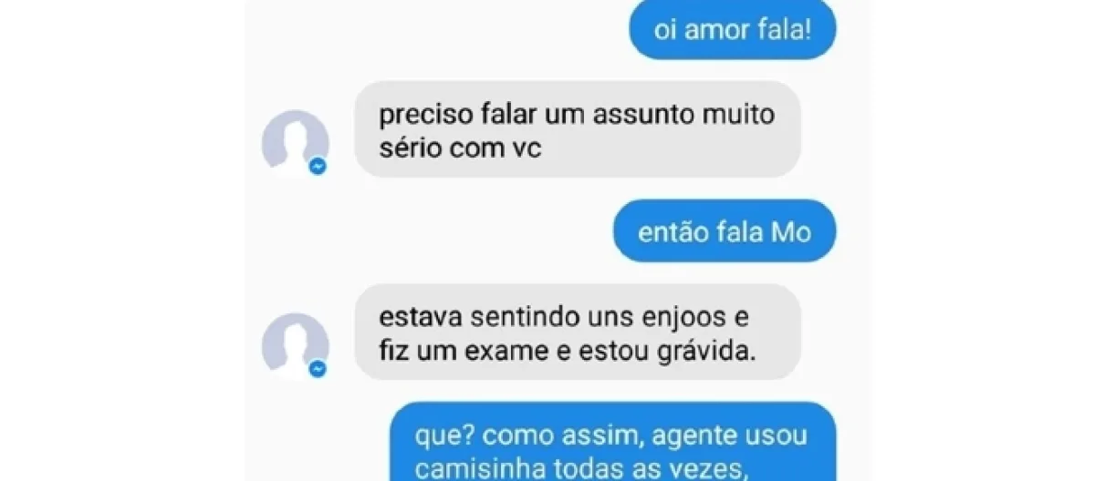Image resolution: width=1095 pixels, height=481 pixels.
Task: Open the profile avatar beside "preciso falar" message
Action: click(295, 141)
